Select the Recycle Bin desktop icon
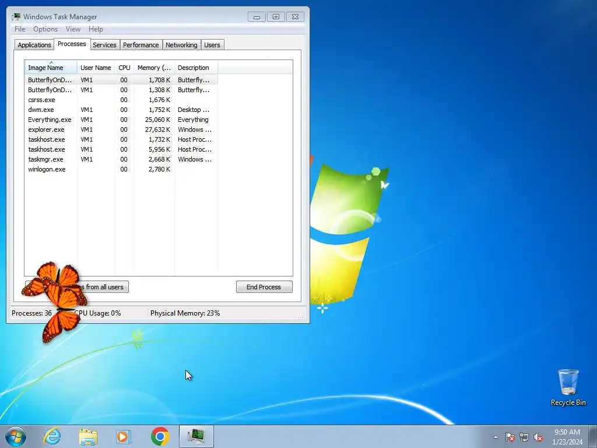 [x=568, y=387]
